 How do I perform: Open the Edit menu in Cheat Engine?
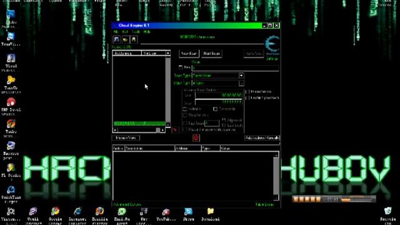coord(125,32)
